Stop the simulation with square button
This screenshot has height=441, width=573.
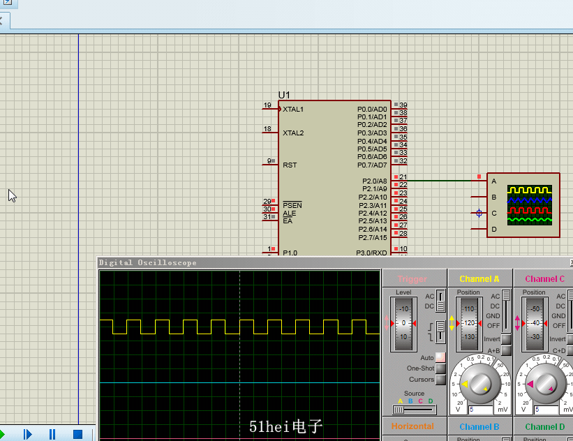77,434
